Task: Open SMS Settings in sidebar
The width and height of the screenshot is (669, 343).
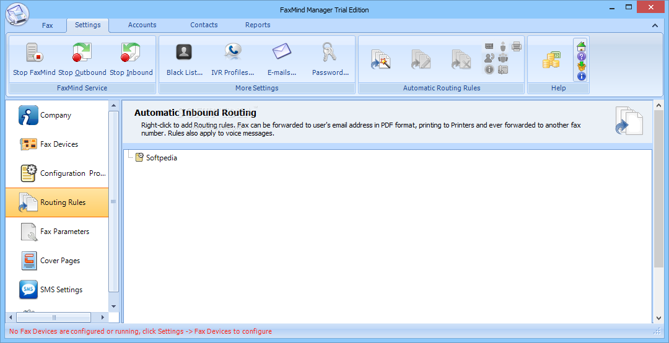Action: (57, 289)
